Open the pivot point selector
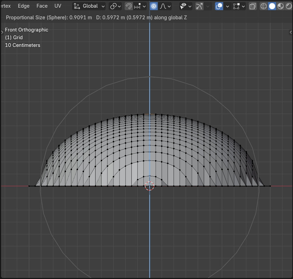Screen dimensions: 293x279 pos(115,6)
